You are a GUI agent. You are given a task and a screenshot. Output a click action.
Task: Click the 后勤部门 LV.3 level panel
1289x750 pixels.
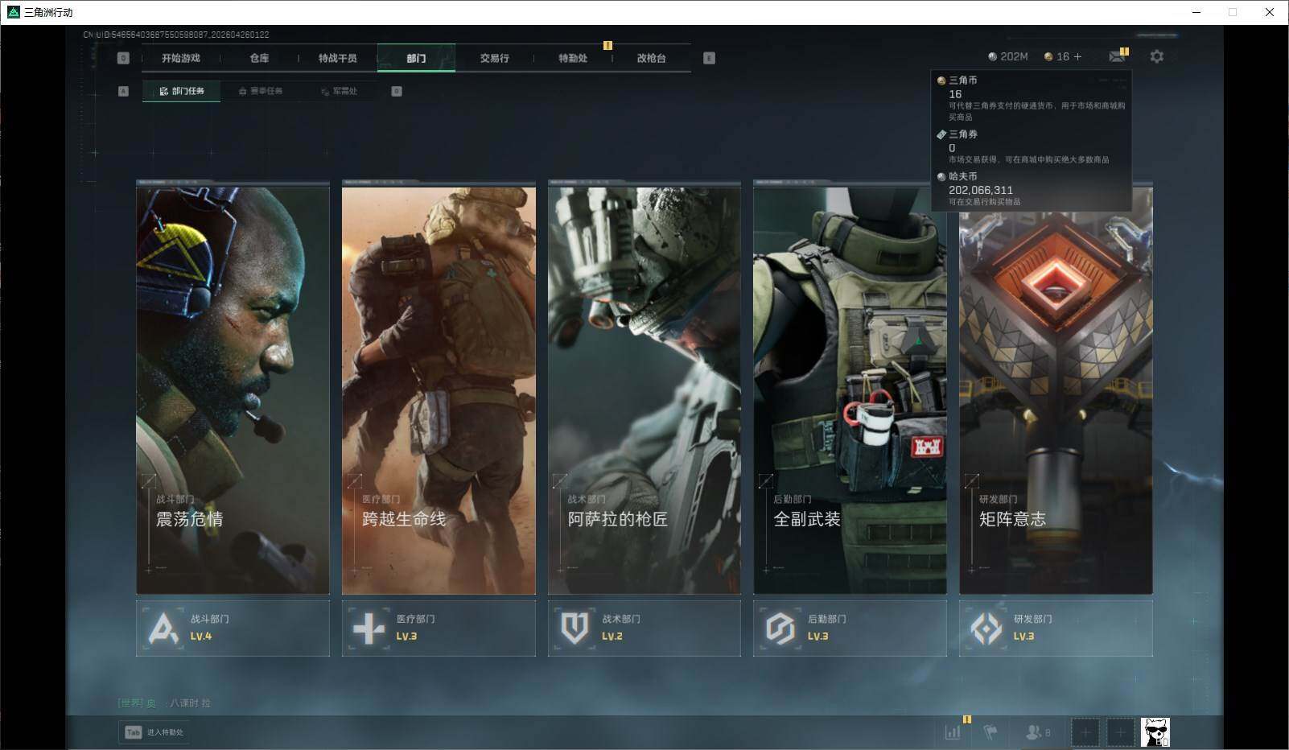(x=850, y=628)
